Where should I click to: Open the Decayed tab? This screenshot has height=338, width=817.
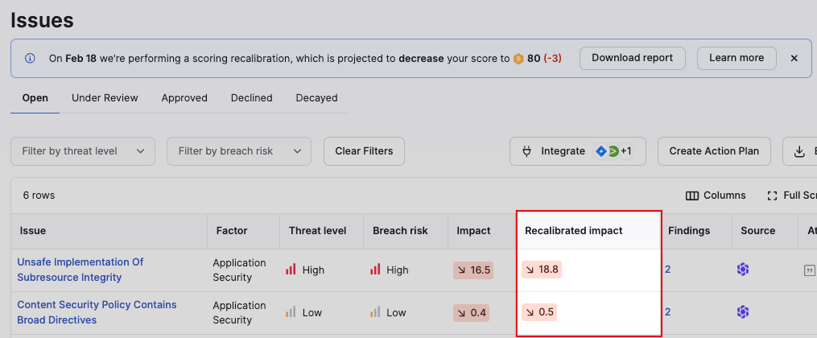pos(316,98)
